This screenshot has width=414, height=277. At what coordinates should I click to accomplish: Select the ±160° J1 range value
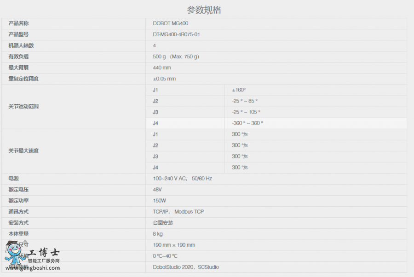239,90
